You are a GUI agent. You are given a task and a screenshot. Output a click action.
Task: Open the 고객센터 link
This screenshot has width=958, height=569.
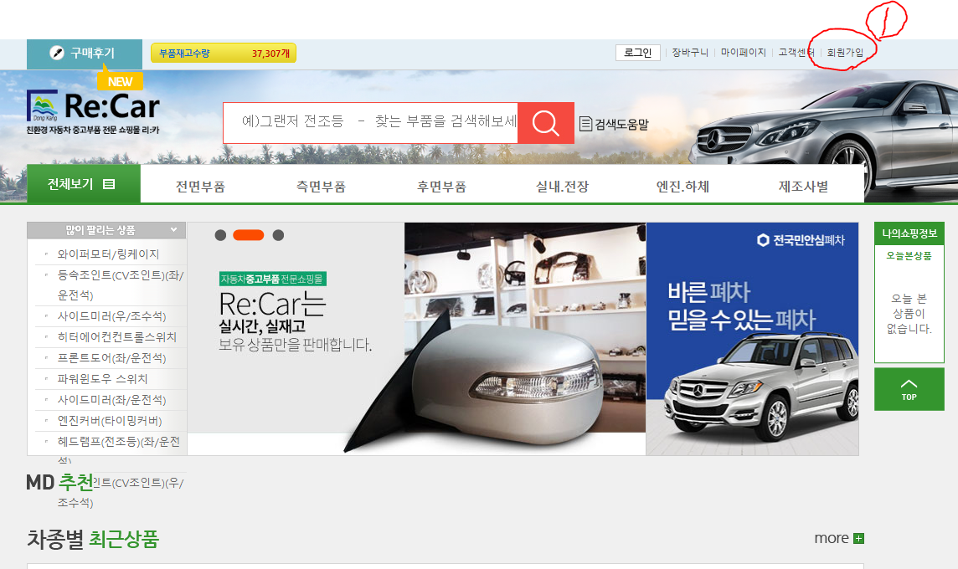(x=796, y=53)
